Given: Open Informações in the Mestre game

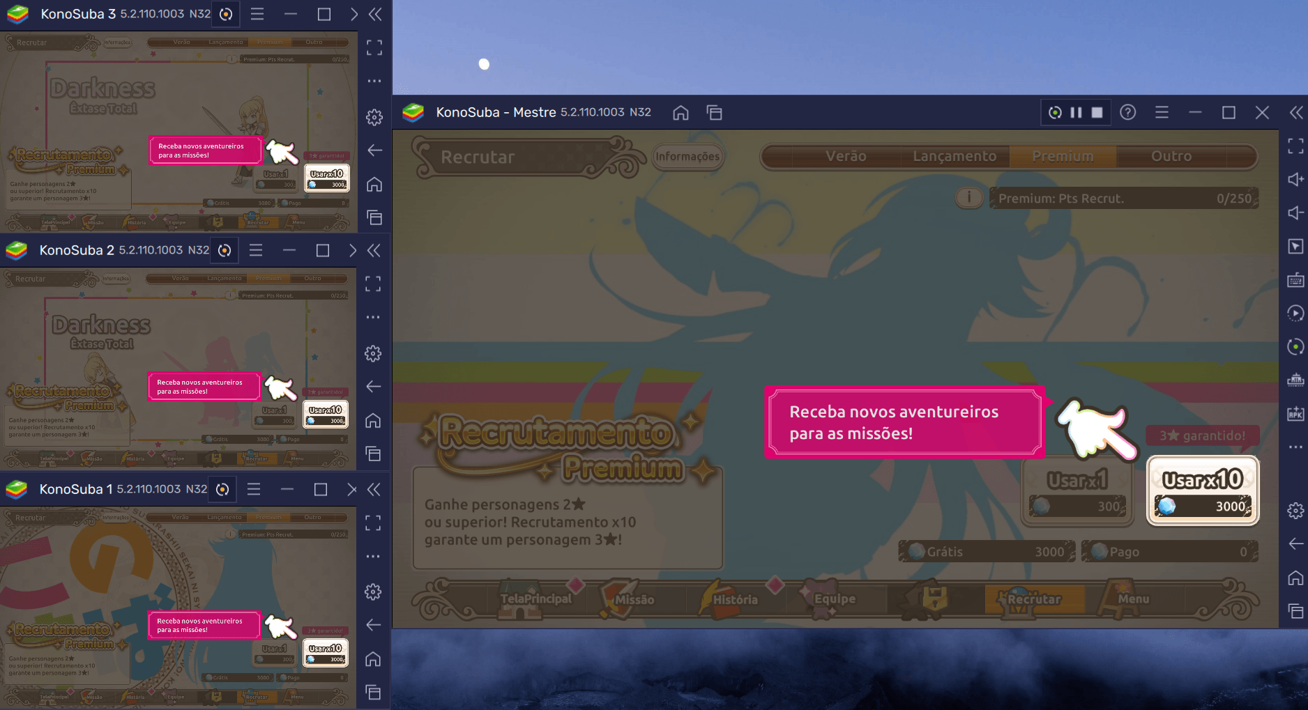Looking at the screenshot, I should point(687,157).
